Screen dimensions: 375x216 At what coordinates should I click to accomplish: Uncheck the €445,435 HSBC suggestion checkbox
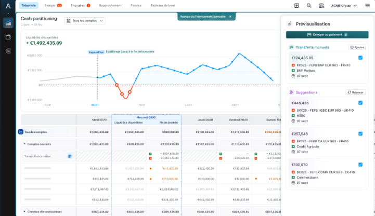point(360,103)
